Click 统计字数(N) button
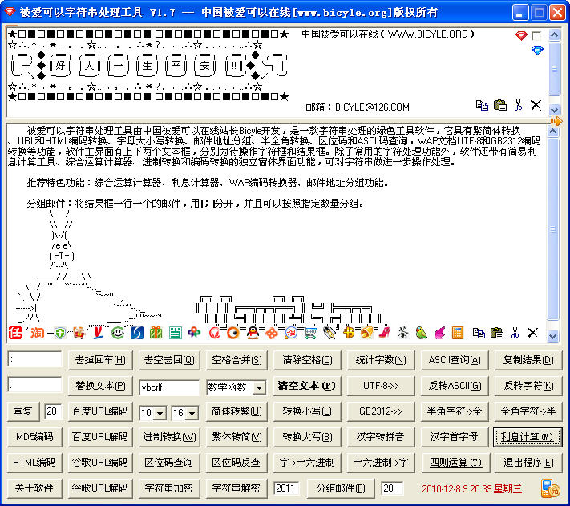 (x=381, y=360)
